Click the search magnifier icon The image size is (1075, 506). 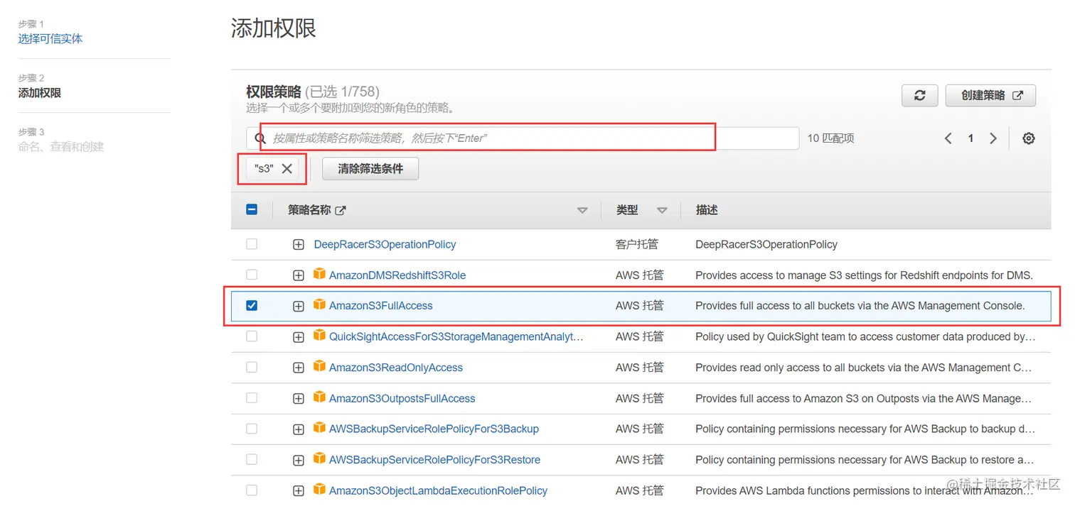(260, 138)
